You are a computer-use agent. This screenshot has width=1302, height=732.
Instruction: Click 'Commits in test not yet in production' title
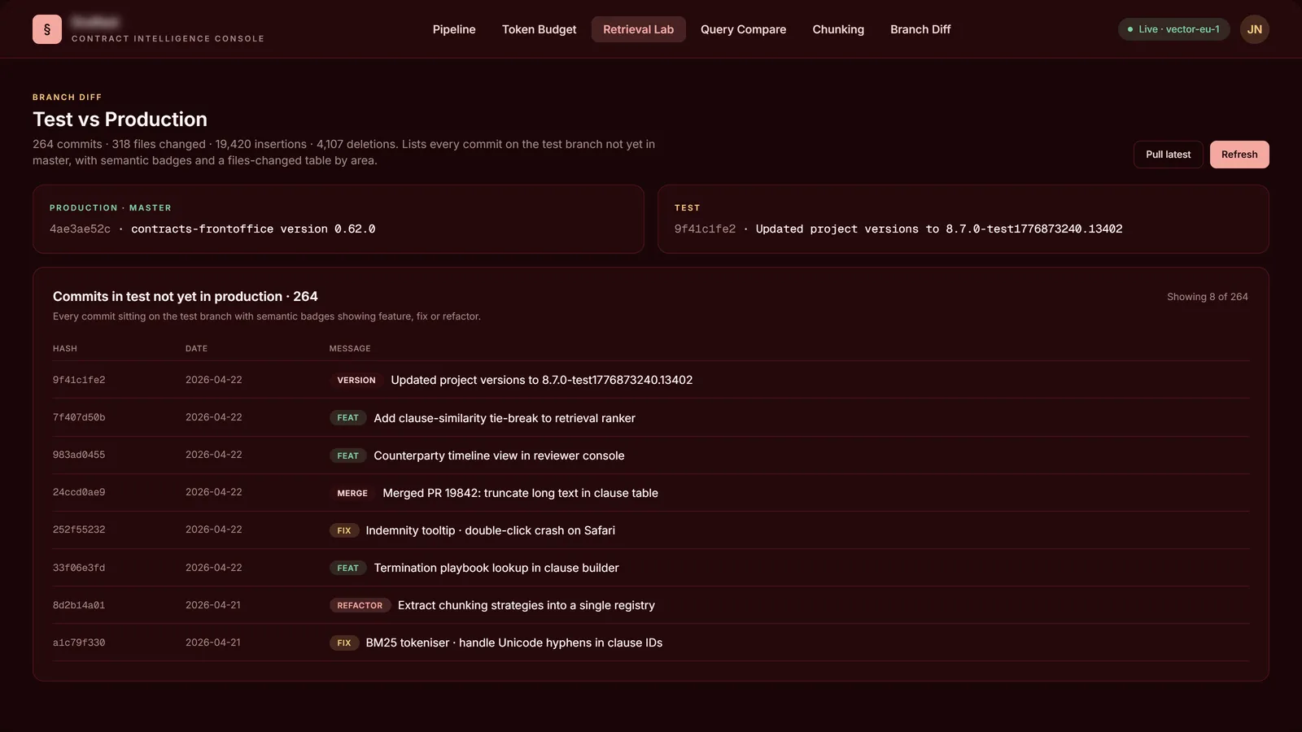coord(185,297)
